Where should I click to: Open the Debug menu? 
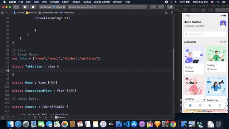87,2
